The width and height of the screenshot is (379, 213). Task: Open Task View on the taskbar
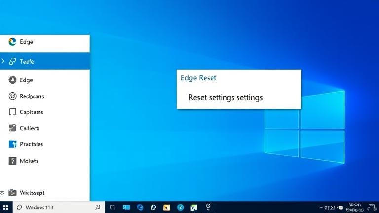[x=113, y=207]
